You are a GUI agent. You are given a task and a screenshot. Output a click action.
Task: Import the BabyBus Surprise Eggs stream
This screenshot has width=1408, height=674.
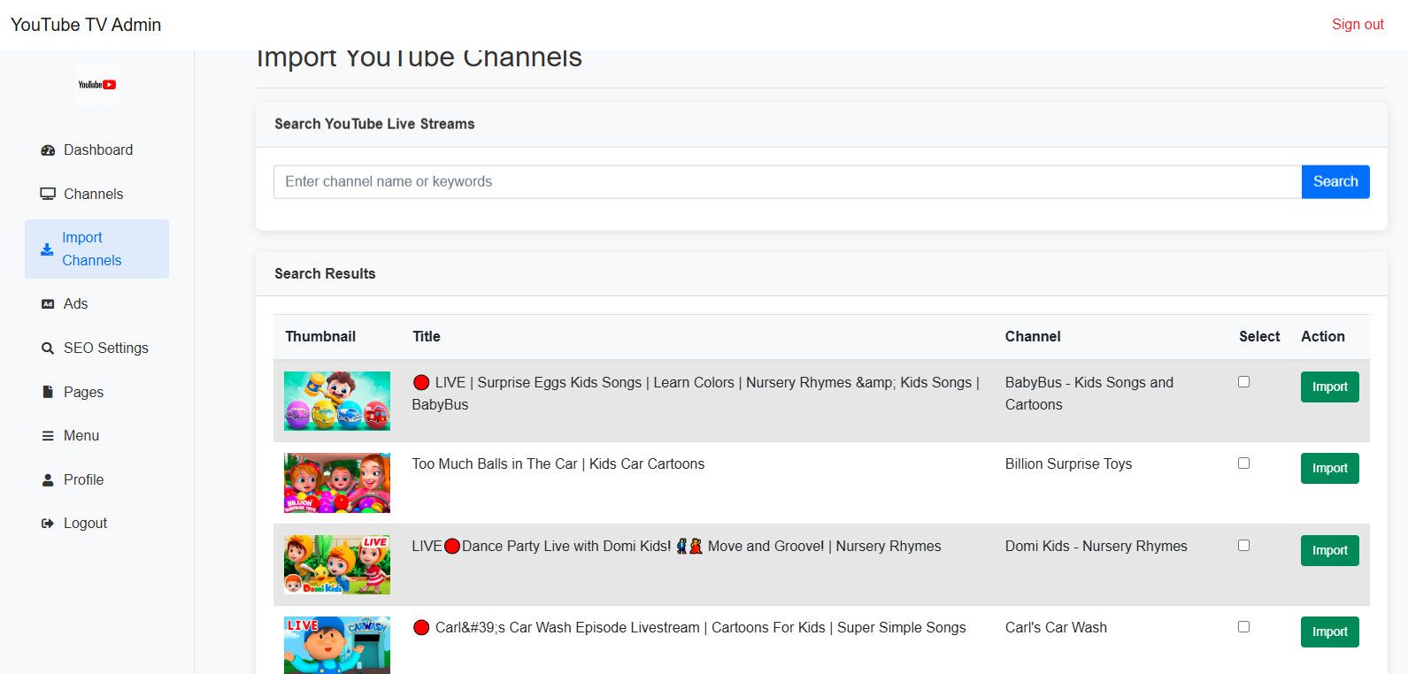(1329, 387)
